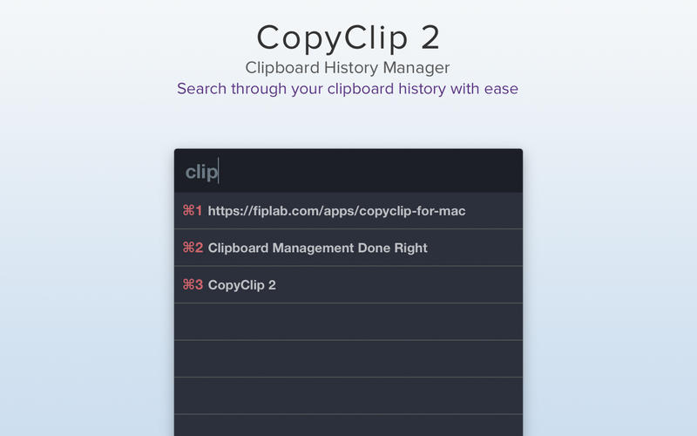
Task: Click the search field containing clip
Action: tap(348, 171)
